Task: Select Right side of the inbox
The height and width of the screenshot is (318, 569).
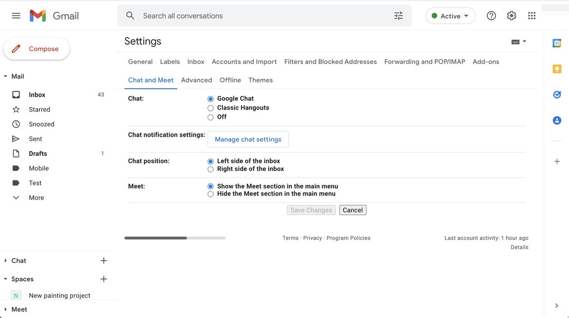Action: pos(211,169)
